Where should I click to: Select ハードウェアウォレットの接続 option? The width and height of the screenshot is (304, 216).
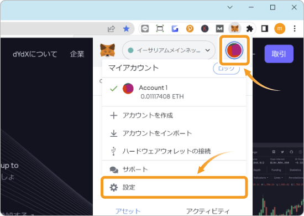pos(174,151)
